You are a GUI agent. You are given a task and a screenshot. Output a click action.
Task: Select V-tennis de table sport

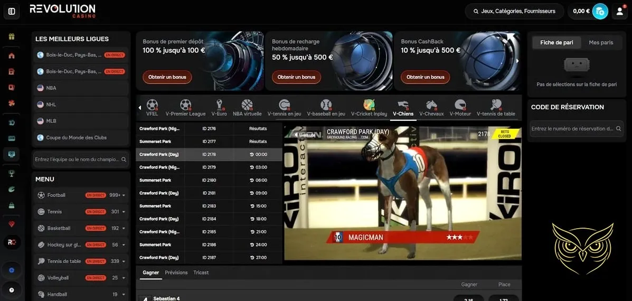tap(496, 108)
